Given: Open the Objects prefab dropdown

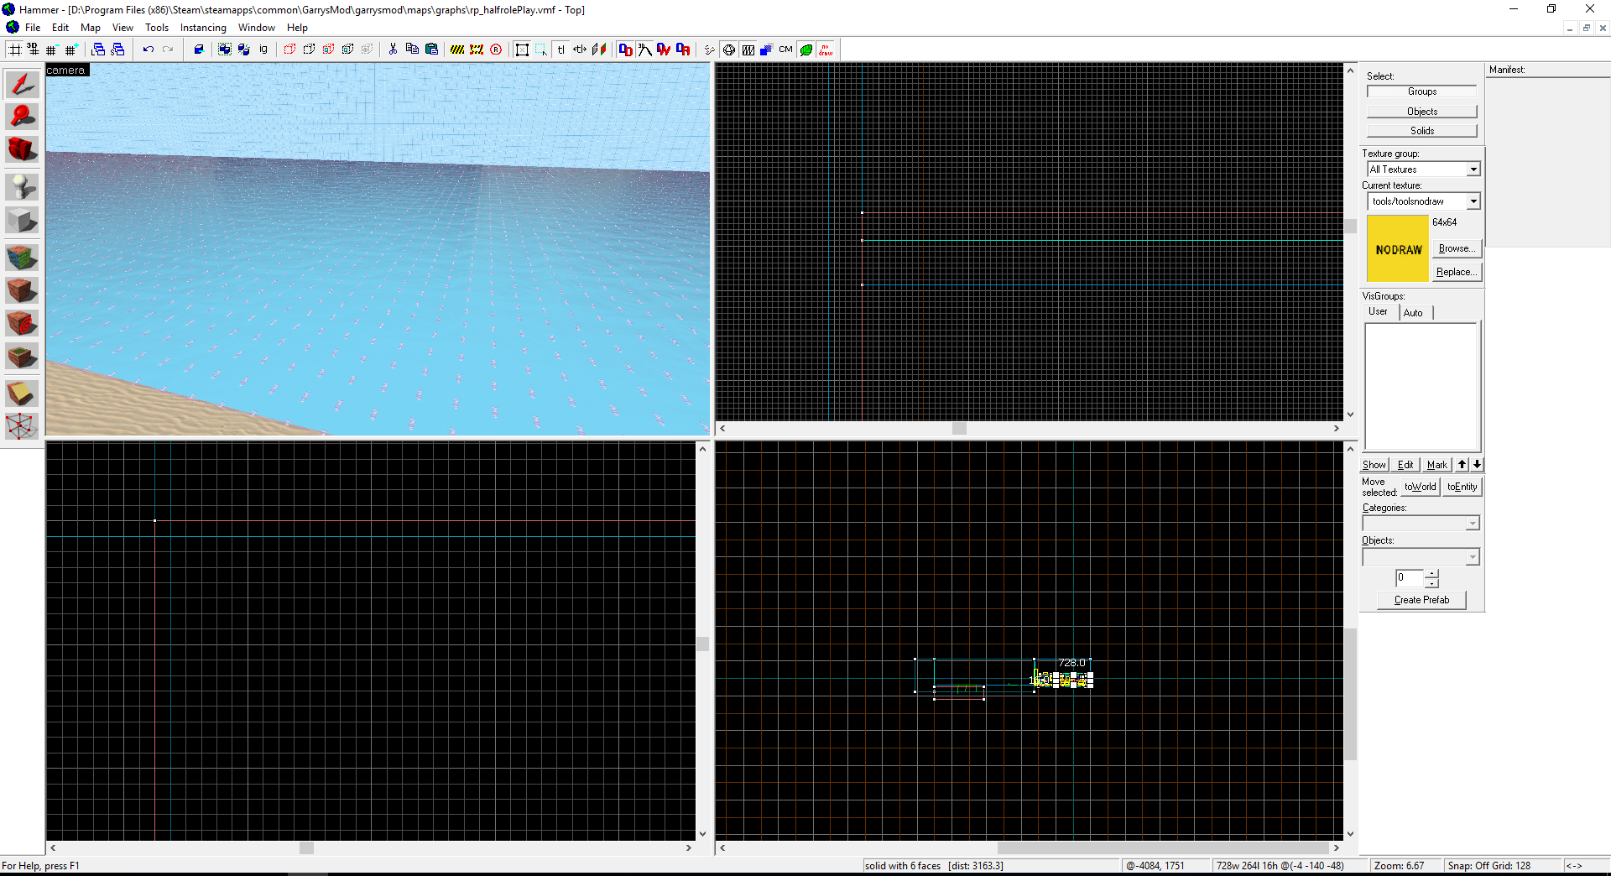Looking at the screenshot, I should (1472, 557).
